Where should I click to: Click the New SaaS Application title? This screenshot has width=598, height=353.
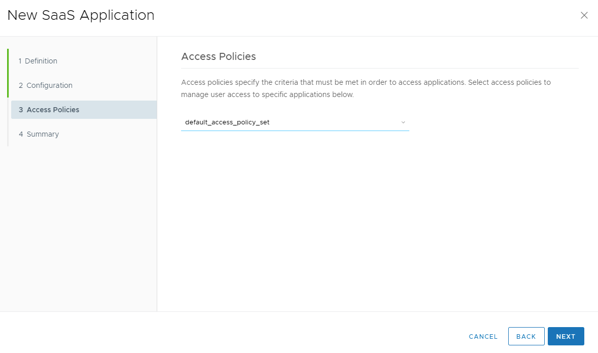81,15
